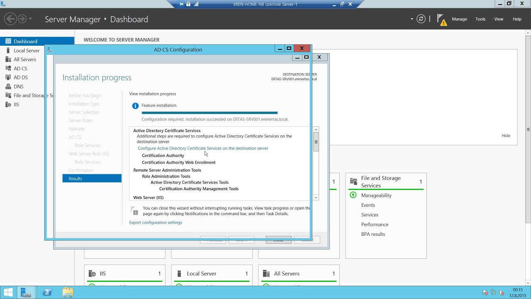Click the Action Center flag tray icon
Viewport: 531px width, 299px height.
tap(485, 293)
